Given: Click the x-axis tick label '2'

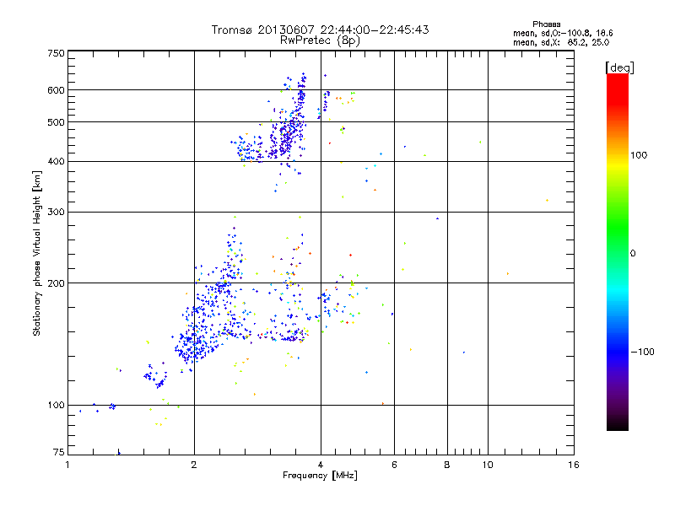Looking at the screenshot, I should pos(194,465).
